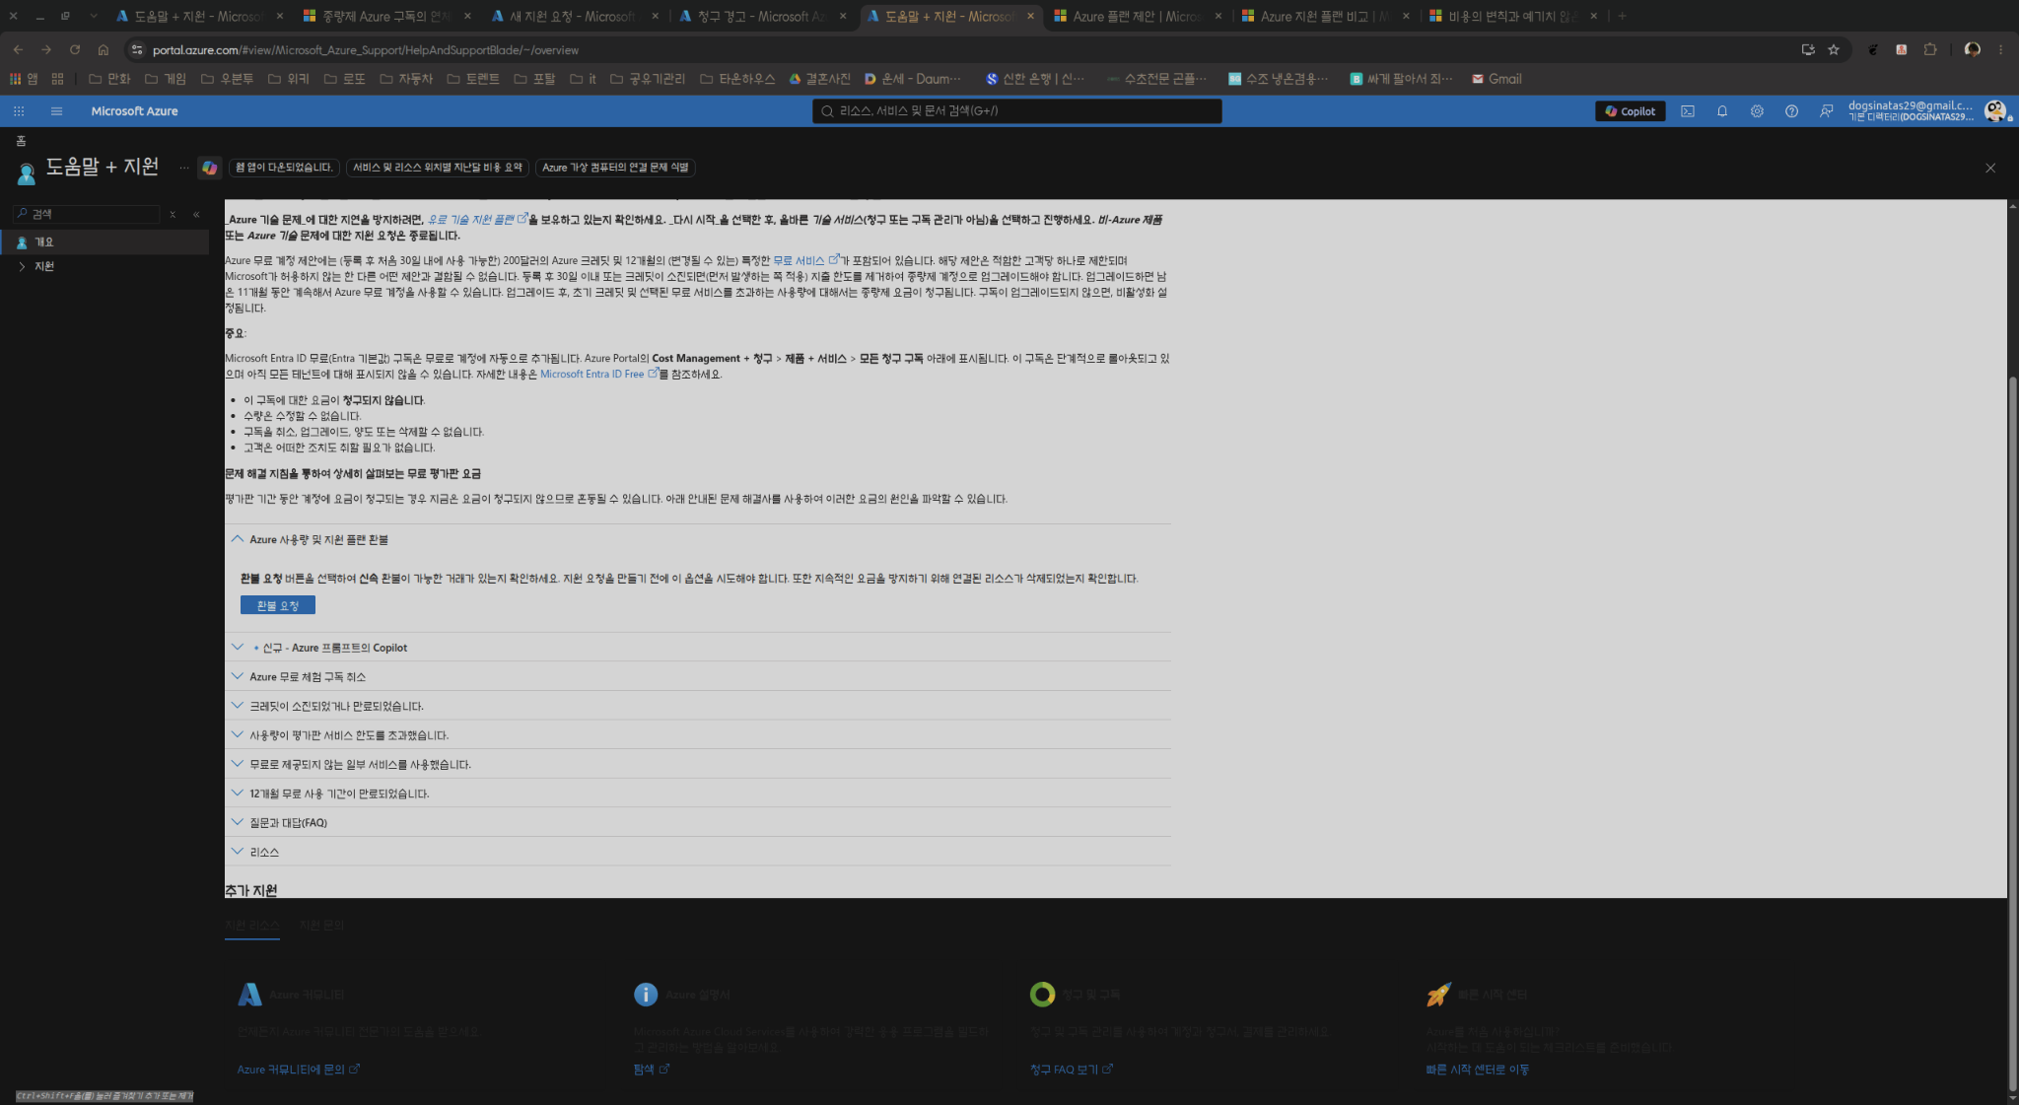Image resolution: width=2019 pixels, height=1105 pixels.
Task: Click the 환불 요청 button
Action: coord(277,605)
